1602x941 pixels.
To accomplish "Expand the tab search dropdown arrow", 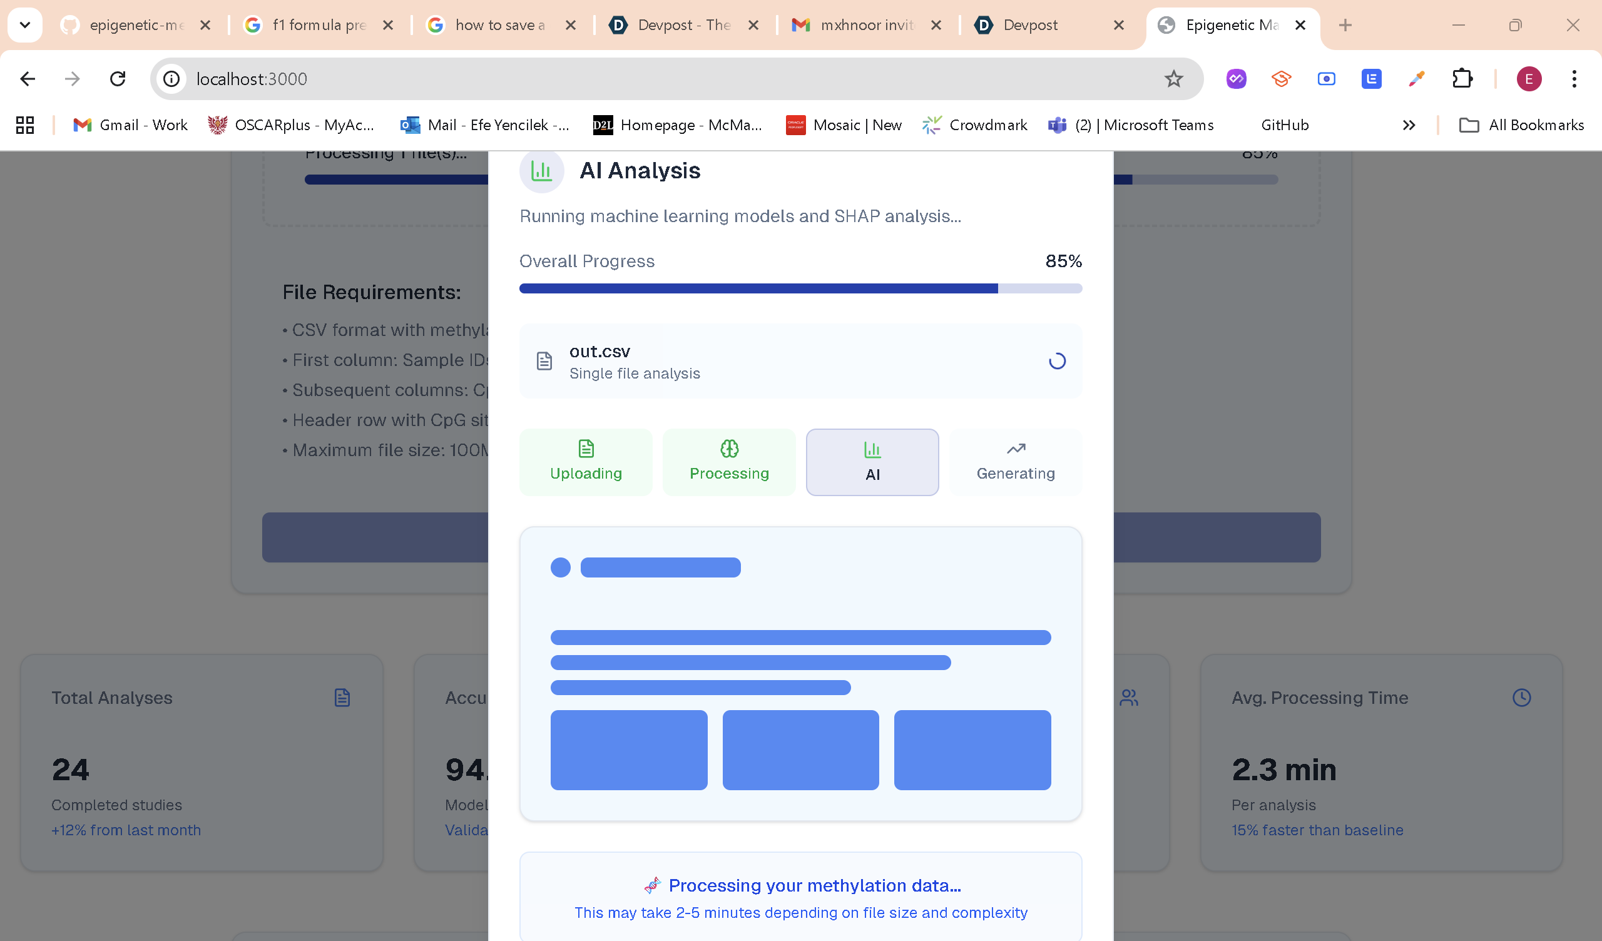I will [25, 25].
